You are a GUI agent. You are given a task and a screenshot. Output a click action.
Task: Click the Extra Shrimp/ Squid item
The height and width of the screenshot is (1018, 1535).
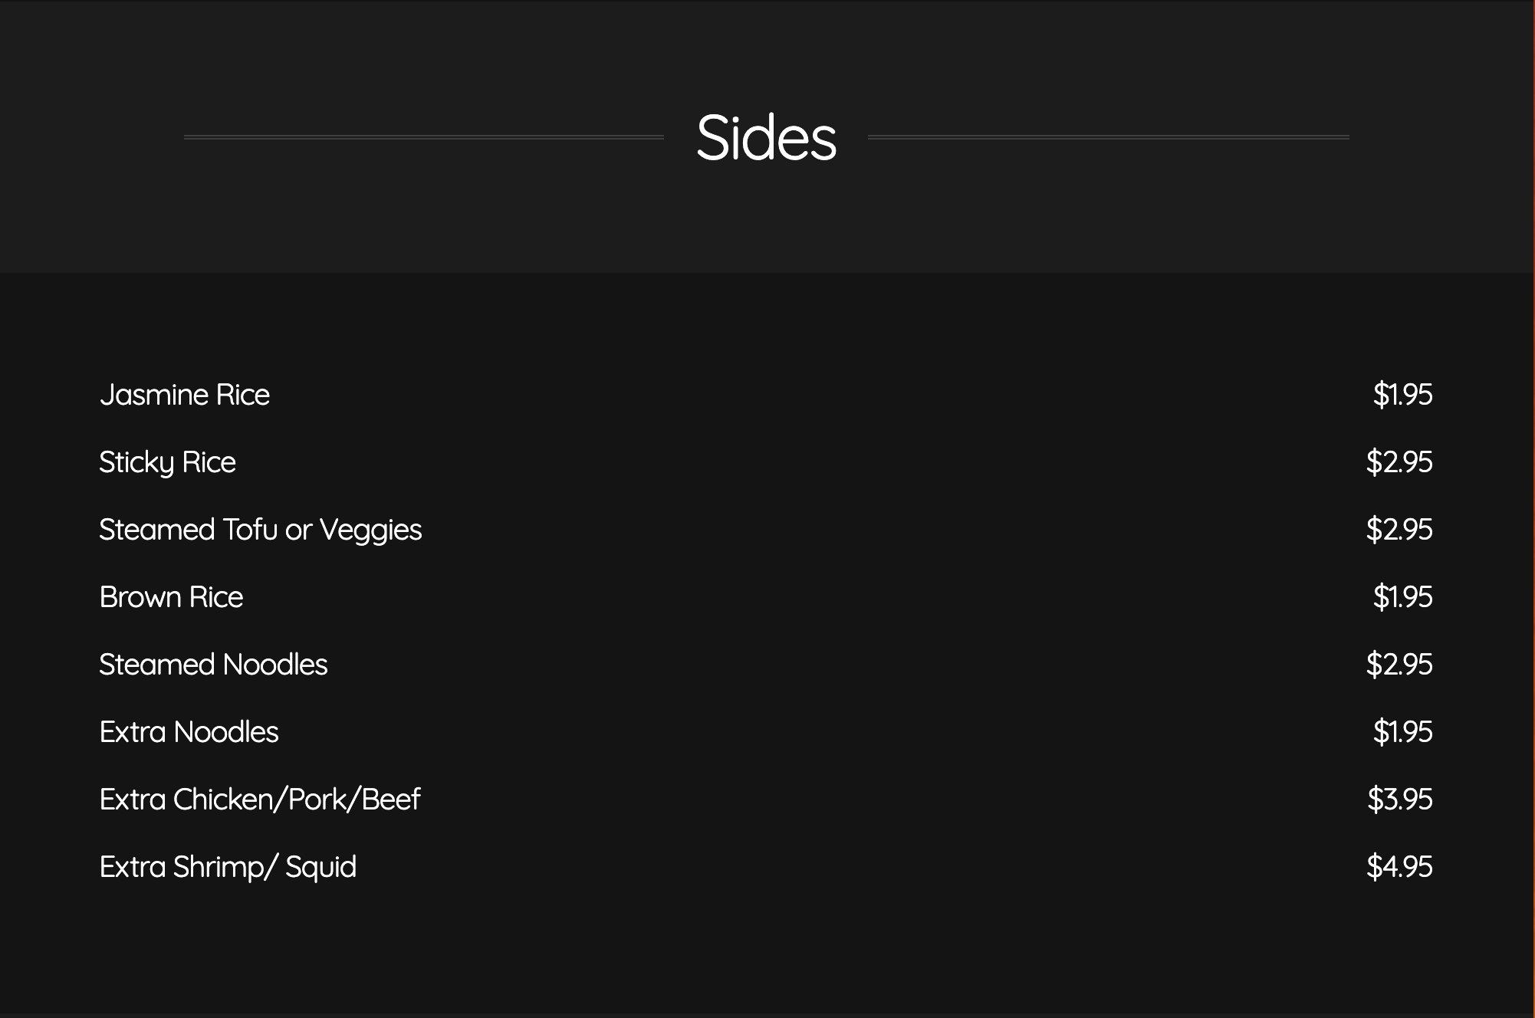tap(228, 867)
